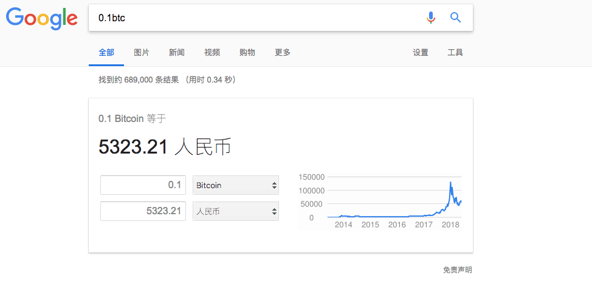Switch to the 视频 tab

(212, 52)
